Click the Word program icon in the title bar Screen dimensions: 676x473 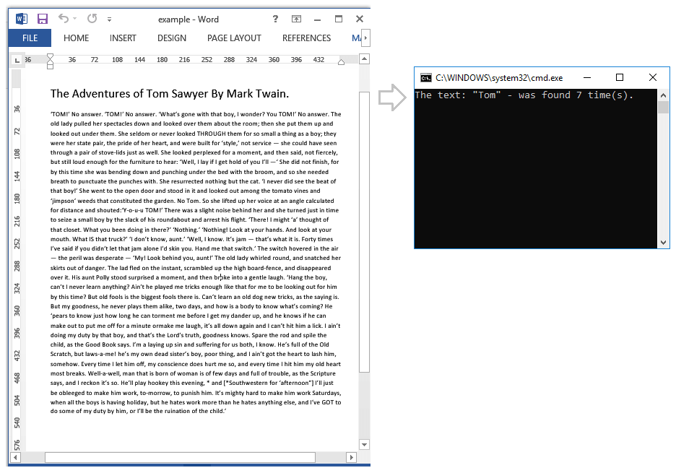click(x=22, y=19)
